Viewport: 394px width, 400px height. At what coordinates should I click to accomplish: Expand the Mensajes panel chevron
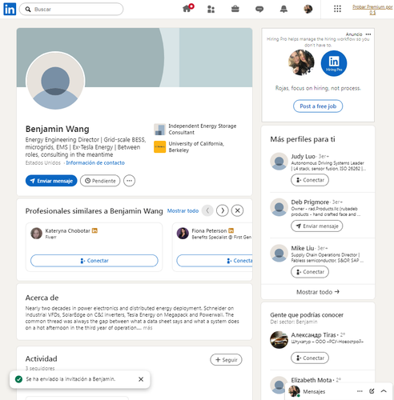pos(384,391)
